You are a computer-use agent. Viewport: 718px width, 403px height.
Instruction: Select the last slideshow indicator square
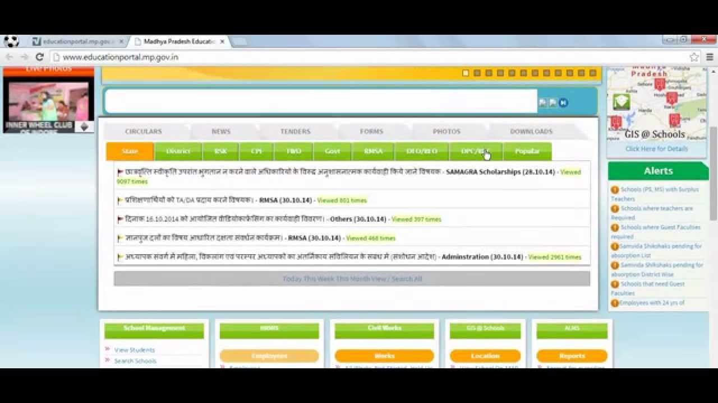pos(593,73)
